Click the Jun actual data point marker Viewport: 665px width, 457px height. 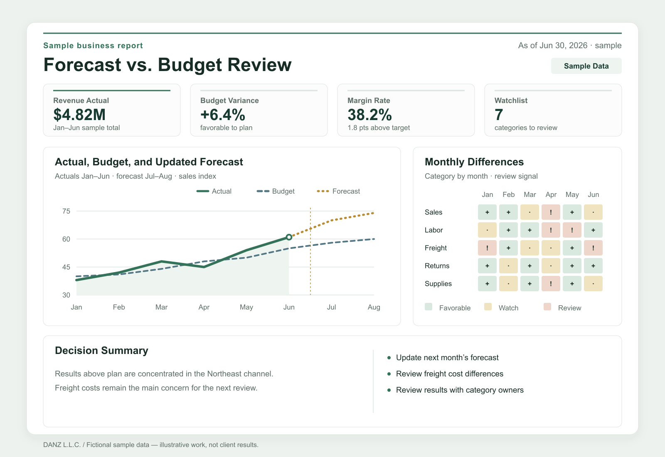289,237
